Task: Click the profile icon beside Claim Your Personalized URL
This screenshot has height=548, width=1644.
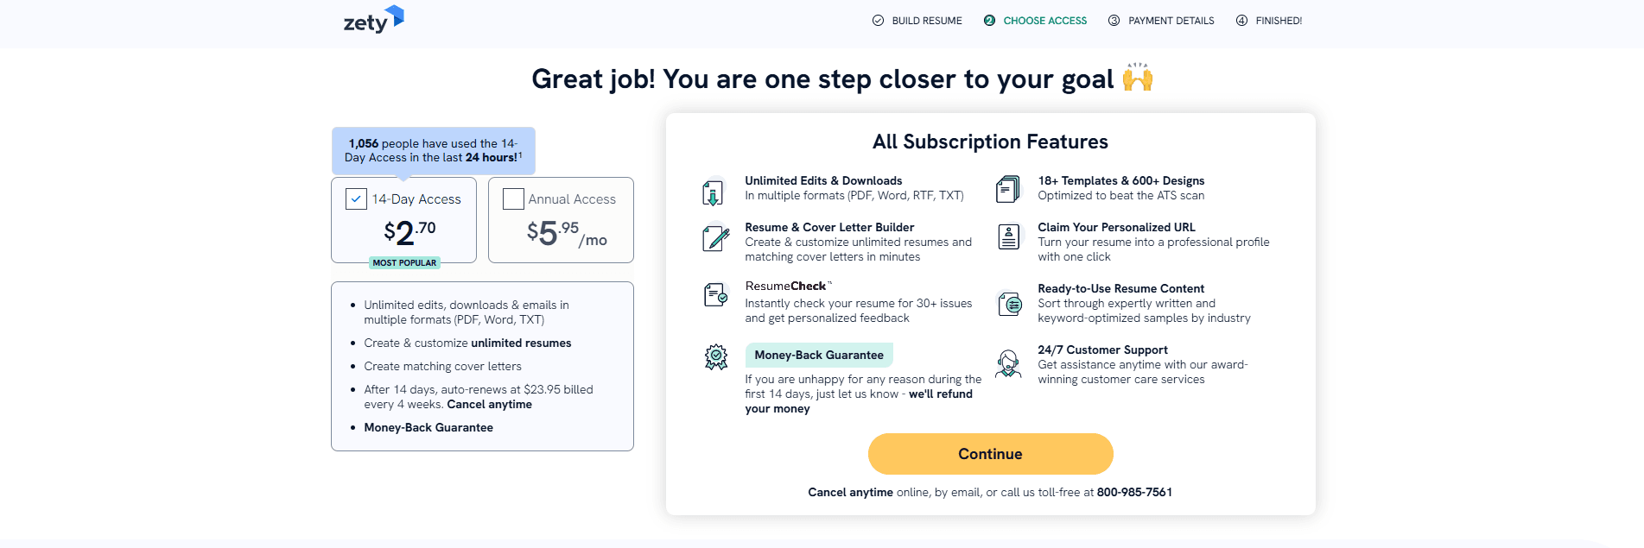Action: tap(1008, 236)
